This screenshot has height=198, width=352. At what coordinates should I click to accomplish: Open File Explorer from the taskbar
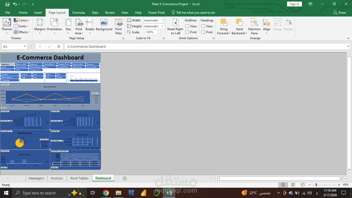click(118, 193)
